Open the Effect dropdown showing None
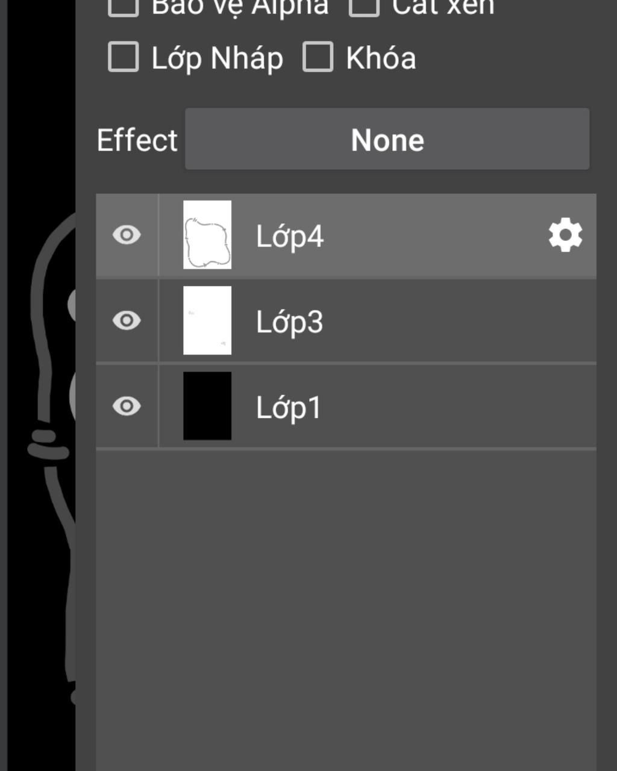This screenshot has height=771, width=617. click(387, 139)
